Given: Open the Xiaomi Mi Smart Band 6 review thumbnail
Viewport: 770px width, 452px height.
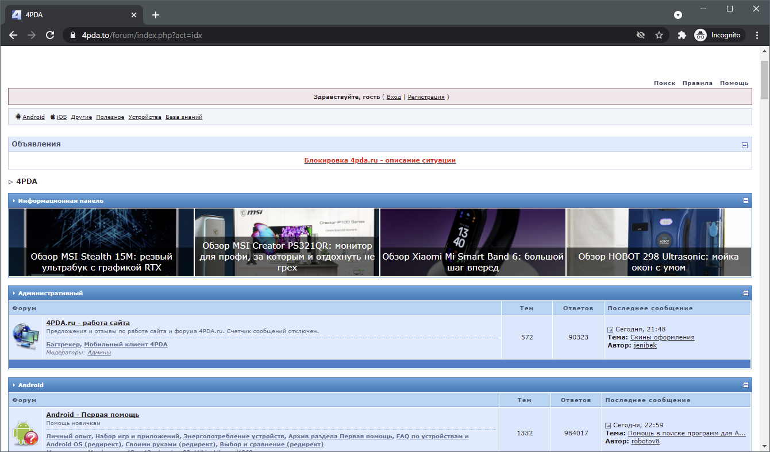Looking at the screenshot, I should pyautogui.click(x=473, y=242).
